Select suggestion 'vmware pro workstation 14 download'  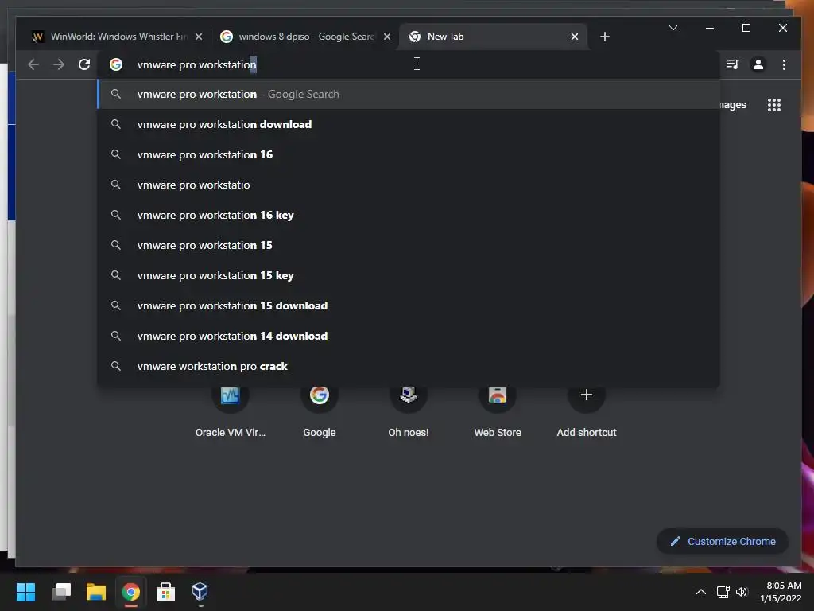[408, 336]
